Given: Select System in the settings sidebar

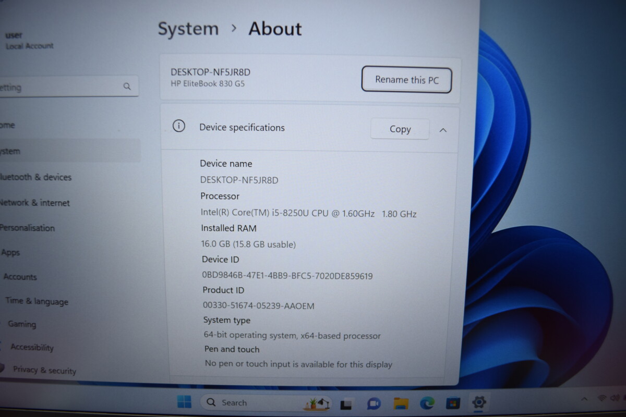Looking at the screenshot, I should (70, 151).
